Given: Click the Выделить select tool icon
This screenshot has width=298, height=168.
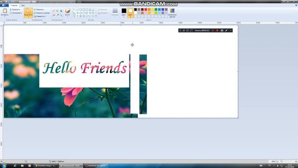Looking at the screenshot, I should (x=28, y=11).
